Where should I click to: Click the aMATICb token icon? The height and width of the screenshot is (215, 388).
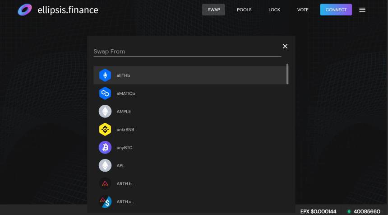click(105, 93)
